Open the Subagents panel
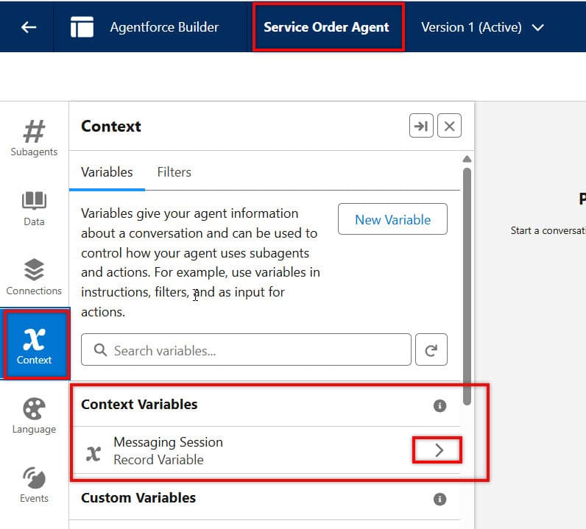The image size is (586, 529). coord(34,138)
